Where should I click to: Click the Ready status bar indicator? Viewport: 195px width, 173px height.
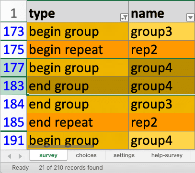[x=20, y=168]
